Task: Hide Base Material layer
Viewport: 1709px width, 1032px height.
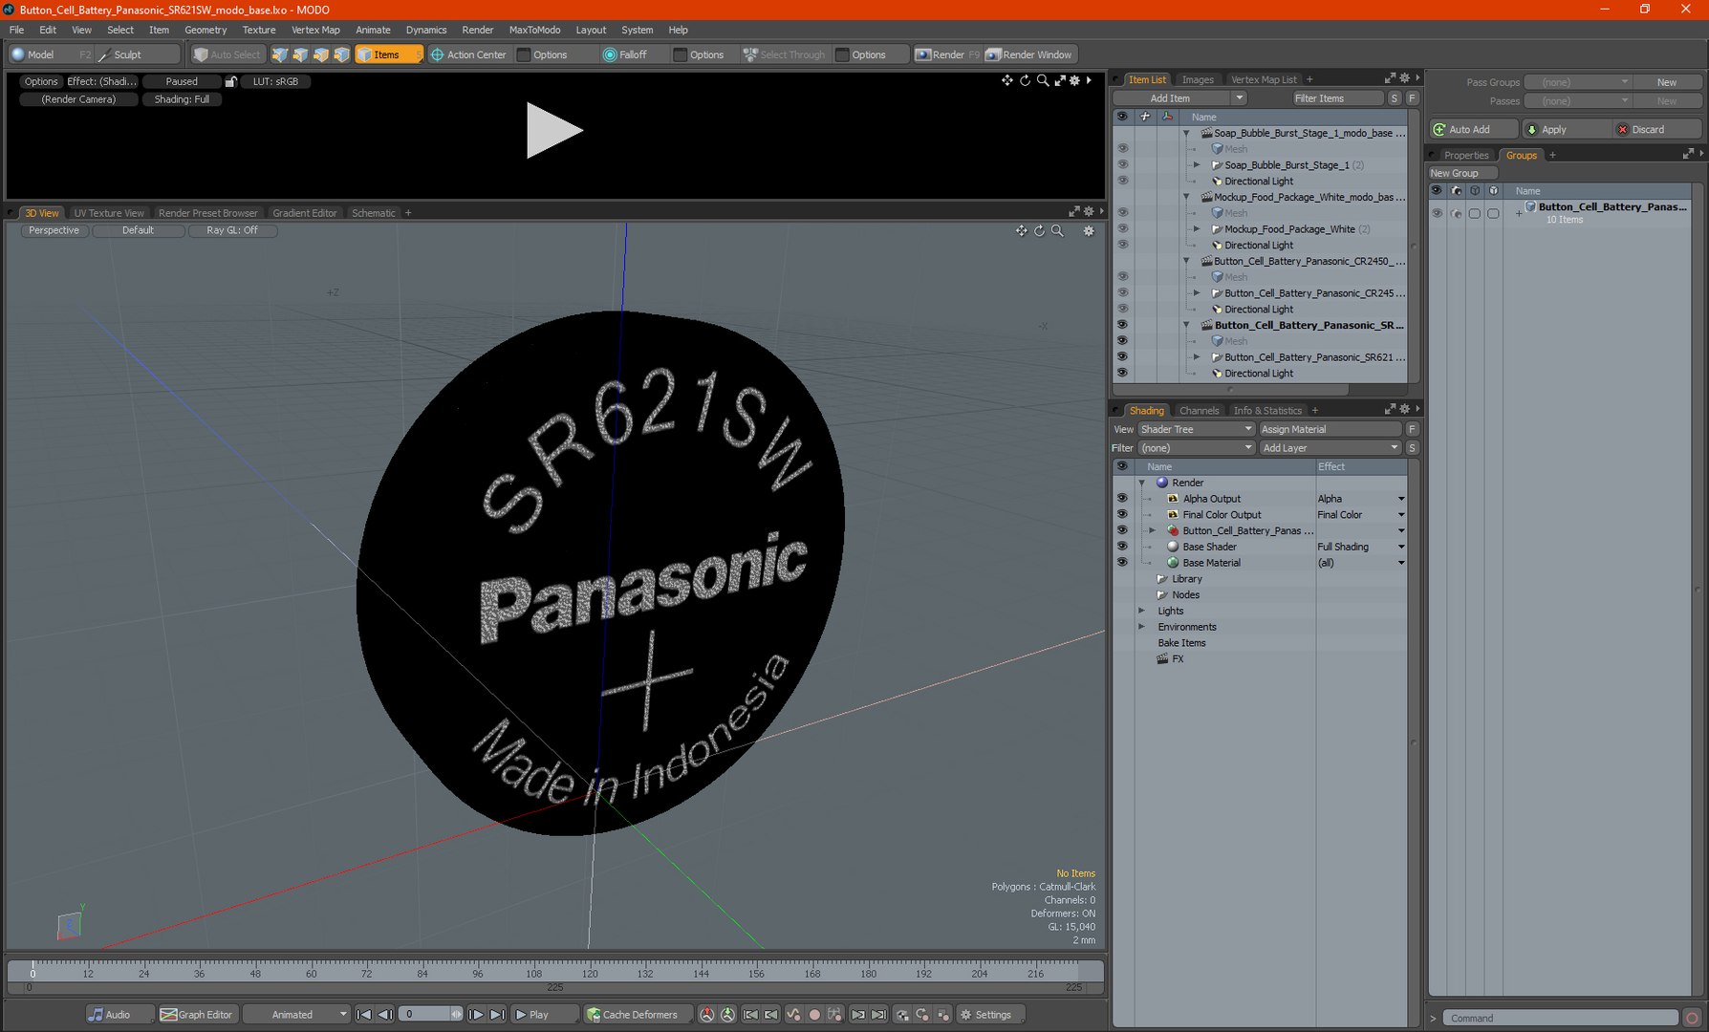Action: pyautogui.click(x=1122, y=562)
